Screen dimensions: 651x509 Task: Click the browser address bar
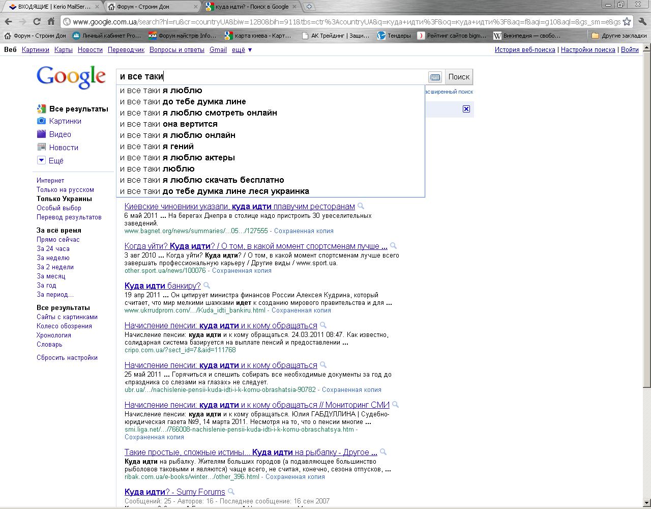coord(346,21)
